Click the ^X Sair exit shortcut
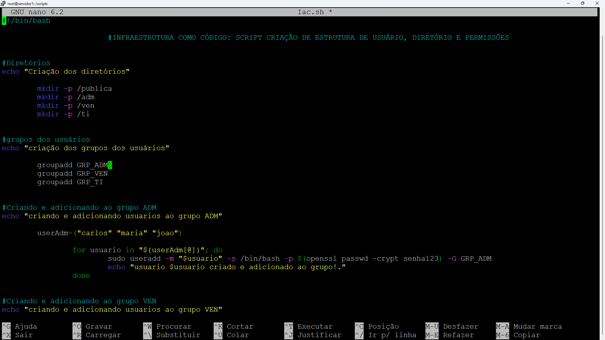 point(17,335)
